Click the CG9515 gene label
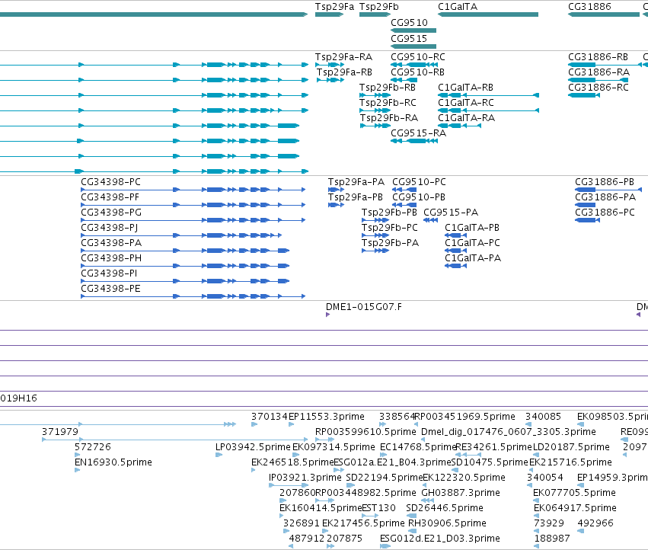The height and width of the screenshot is (550, 648). pos(409,39)
